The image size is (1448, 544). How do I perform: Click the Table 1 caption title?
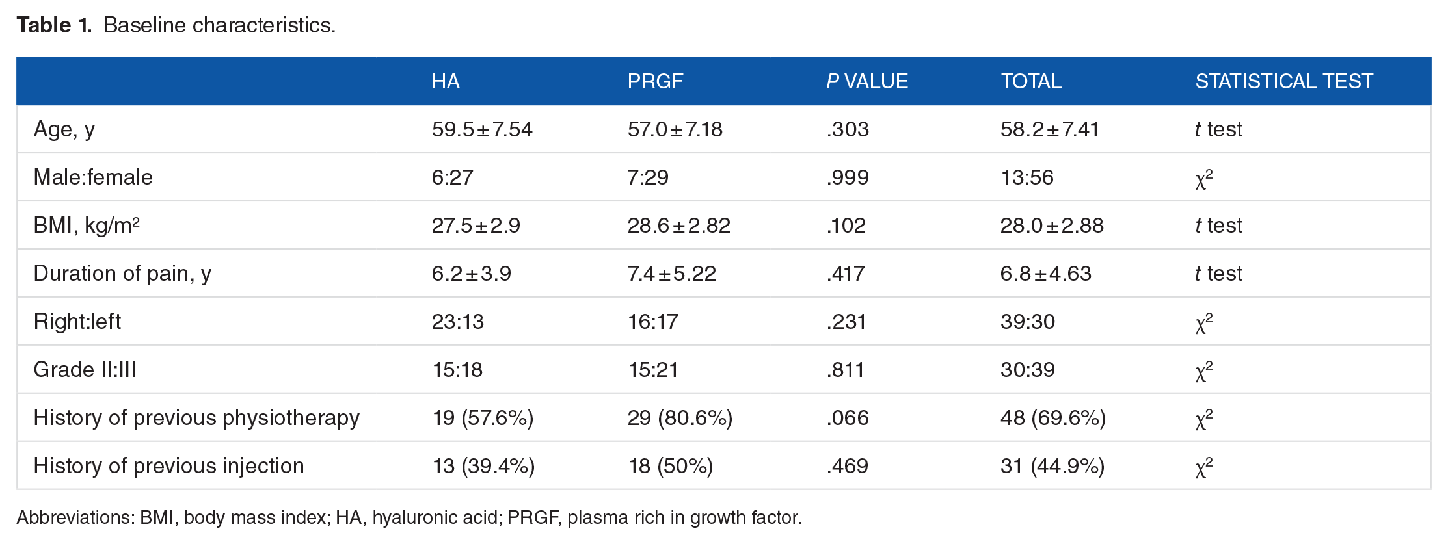pos(176,25)
